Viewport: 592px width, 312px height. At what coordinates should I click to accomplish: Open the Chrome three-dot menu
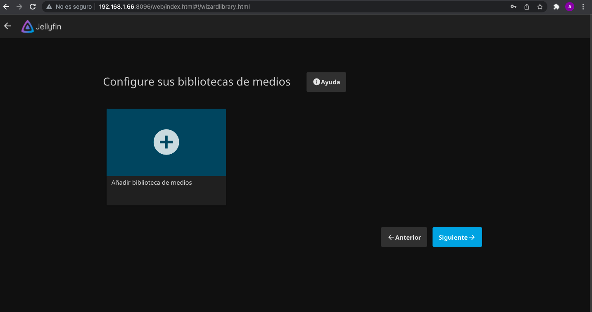583,7
